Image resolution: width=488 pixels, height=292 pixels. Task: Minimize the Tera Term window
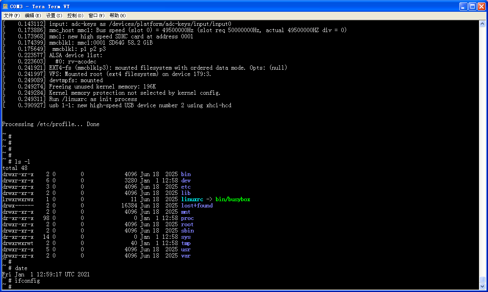pos(463,6)
